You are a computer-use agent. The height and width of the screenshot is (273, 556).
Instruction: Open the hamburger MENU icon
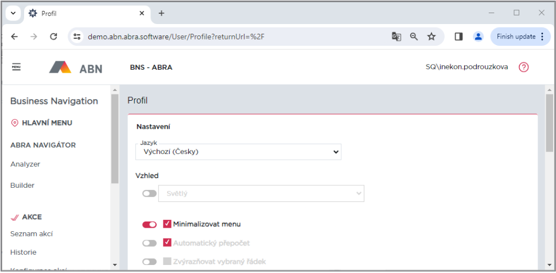[x=16, y=67]
